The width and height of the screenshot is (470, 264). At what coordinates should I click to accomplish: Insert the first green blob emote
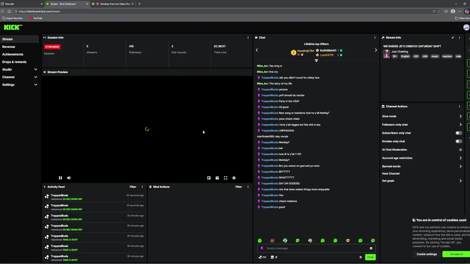(260, 241)
